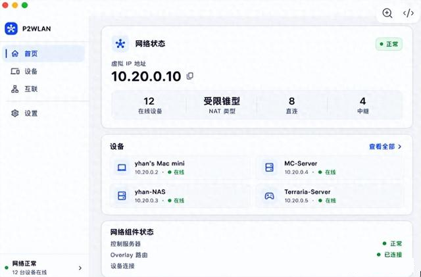Viewport: 421px width, 277px height.
Task: Click the 10.20.0.5 IP address text
Action: point(297,201)
